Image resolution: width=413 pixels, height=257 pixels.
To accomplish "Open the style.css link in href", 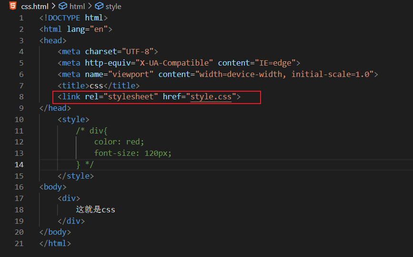I will coord(211,97).
